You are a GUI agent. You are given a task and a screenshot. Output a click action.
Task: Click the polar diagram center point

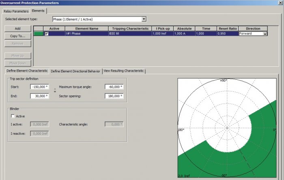[x=227, y=128]
